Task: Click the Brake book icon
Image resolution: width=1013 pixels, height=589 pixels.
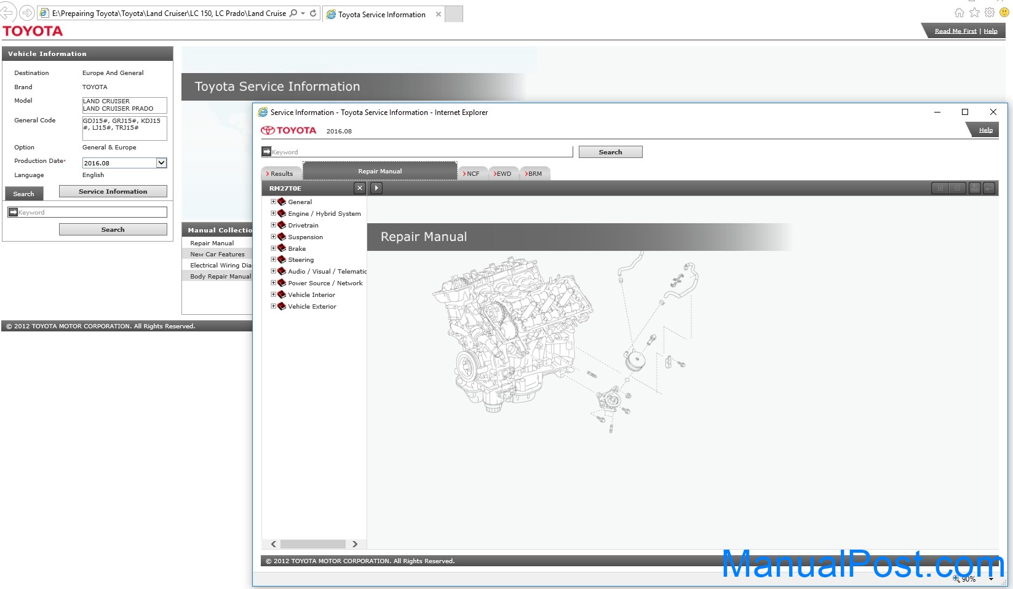Action: [282, 248]
